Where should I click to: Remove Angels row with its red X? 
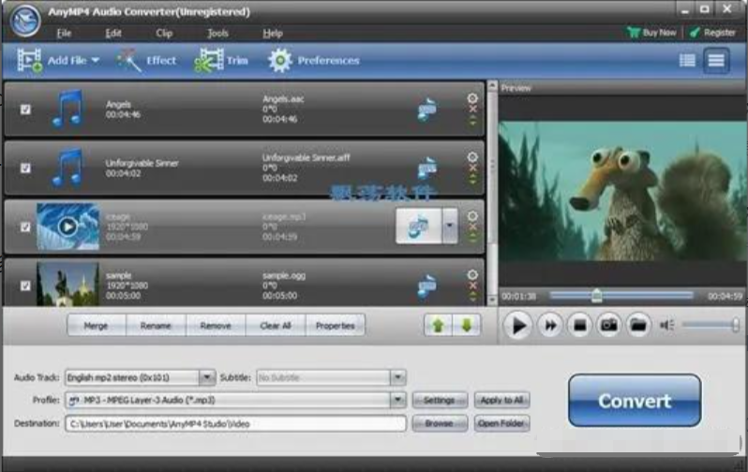pyautogui.click(x=472, y=110)
